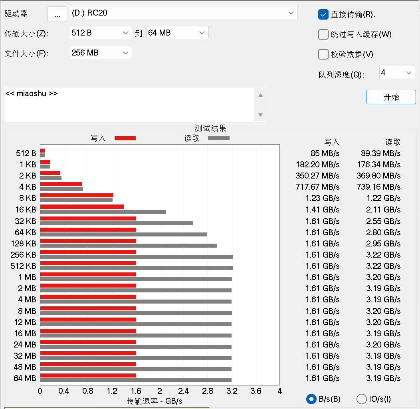Viewport: 420px width, 409px height.
Task: Expand the 64 MB maximum transfer size dropdown
Action: point(177,33)
